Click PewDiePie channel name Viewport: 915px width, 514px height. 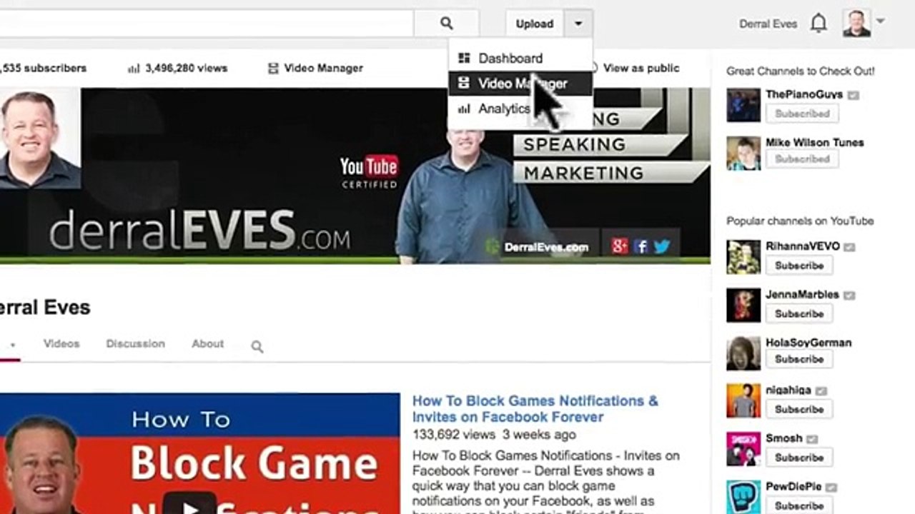(x=793, y=487)
